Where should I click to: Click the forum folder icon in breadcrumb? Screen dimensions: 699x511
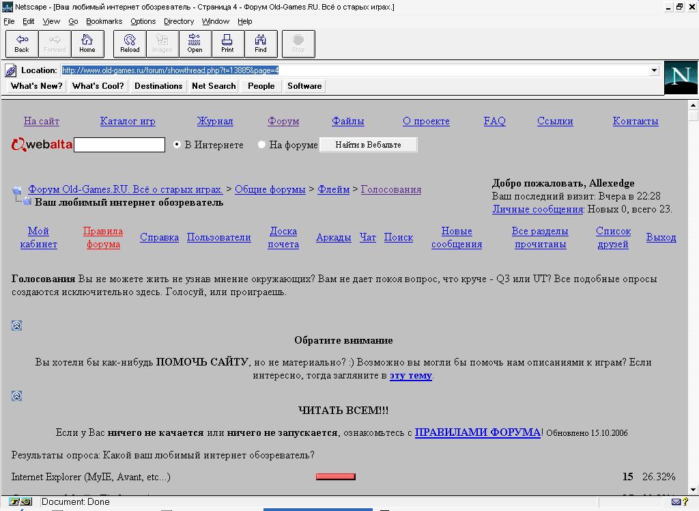(17, 190)
